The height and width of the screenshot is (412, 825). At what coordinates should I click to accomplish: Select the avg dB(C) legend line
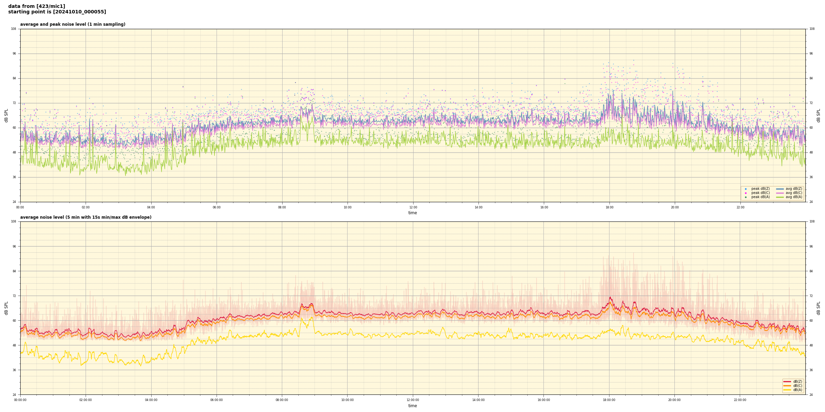point(780,193)
